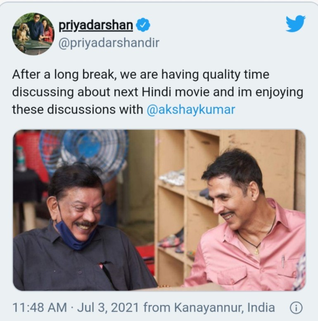The height and width of the screenshot is (321, 318).
Task: Open the @priyadarshandir handle
Action: coord(109,43)
